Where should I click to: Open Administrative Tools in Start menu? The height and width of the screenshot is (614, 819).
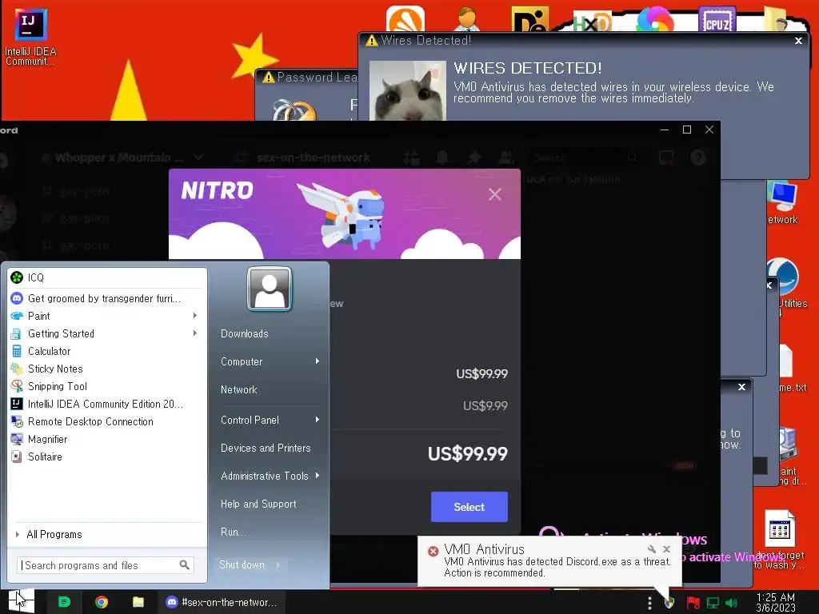point(264,476)
